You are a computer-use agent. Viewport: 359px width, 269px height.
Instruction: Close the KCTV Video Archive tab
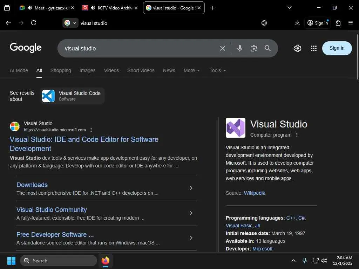click(x=136, y=8)
